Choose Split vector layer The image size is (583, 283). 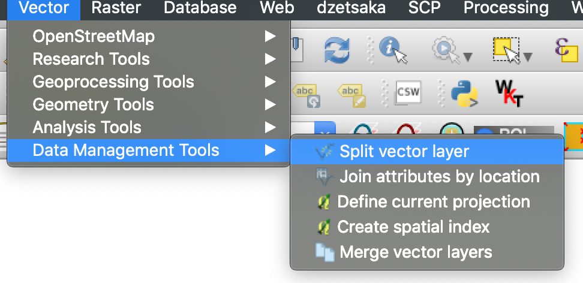(427, 151)
